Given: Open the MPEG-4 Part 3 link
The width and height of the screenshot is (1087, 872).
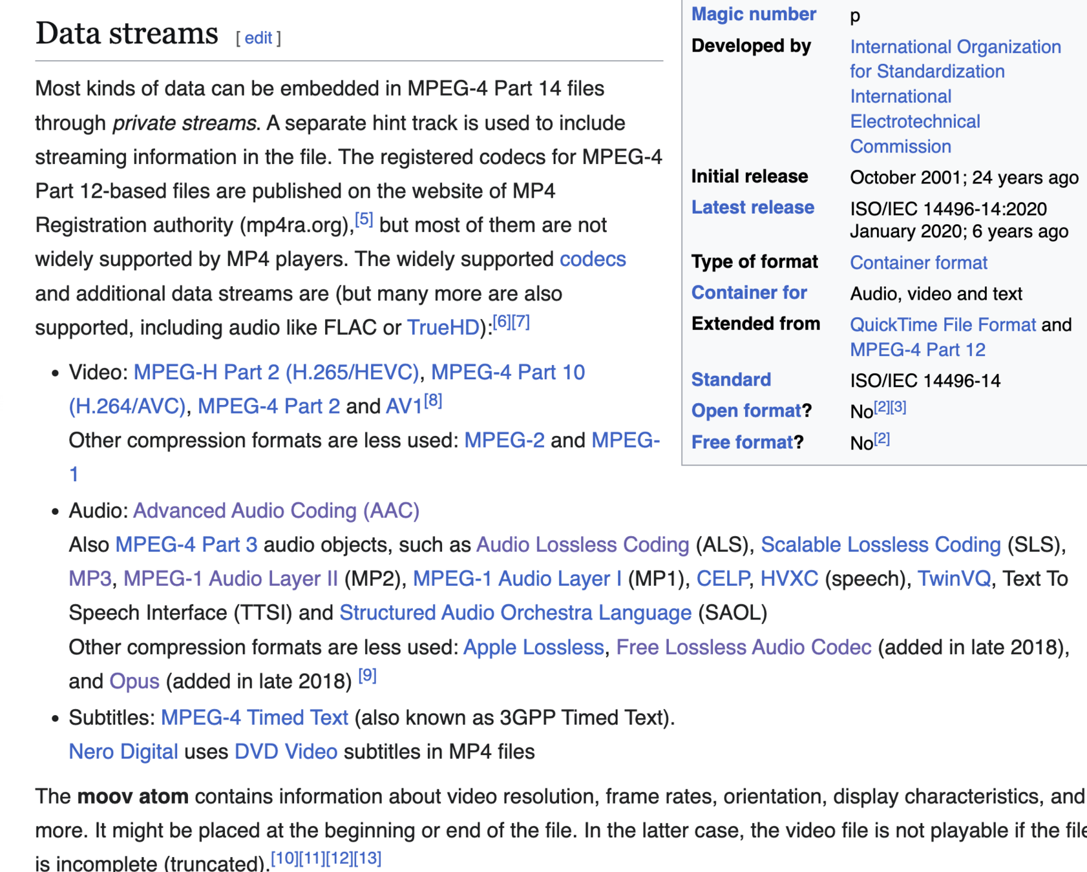Looking at the screenshot, I should [x=186, y=545].
